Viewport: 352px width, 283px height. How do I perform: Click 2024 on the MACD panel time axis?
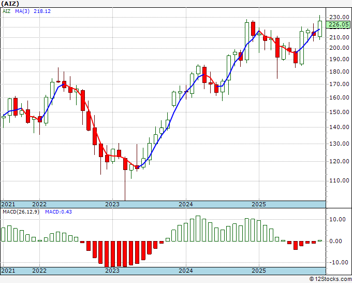186,271
